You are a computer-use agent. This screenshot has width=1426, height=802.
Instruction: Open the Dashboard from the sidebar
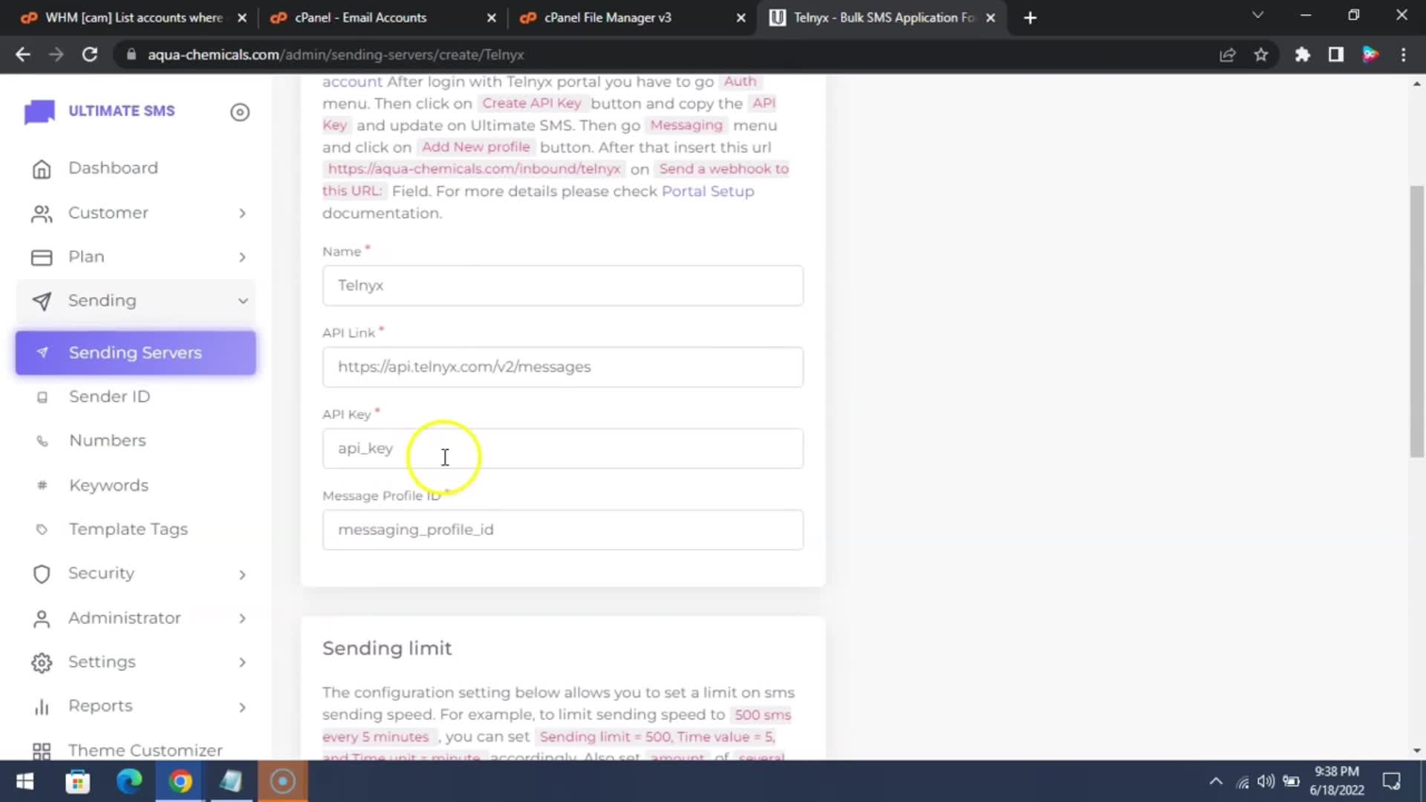tap(113, 168)
